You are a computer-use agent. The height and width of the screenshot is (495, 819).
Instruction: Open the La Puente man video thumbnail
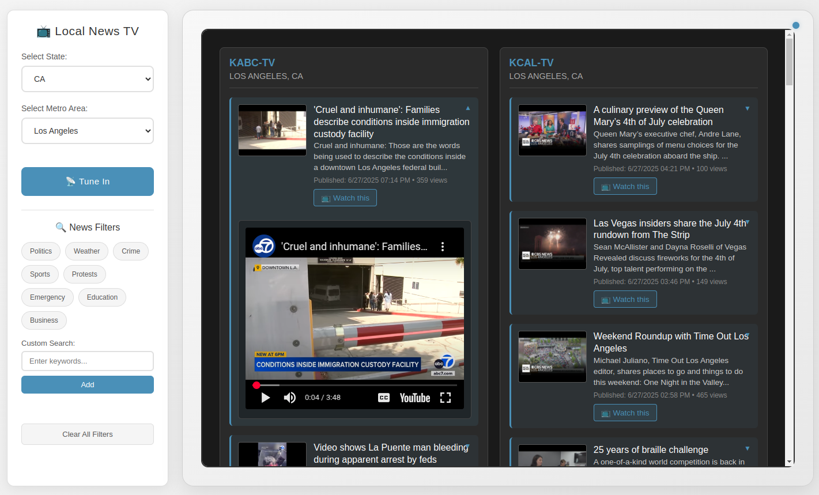click(x=273, y=455)
